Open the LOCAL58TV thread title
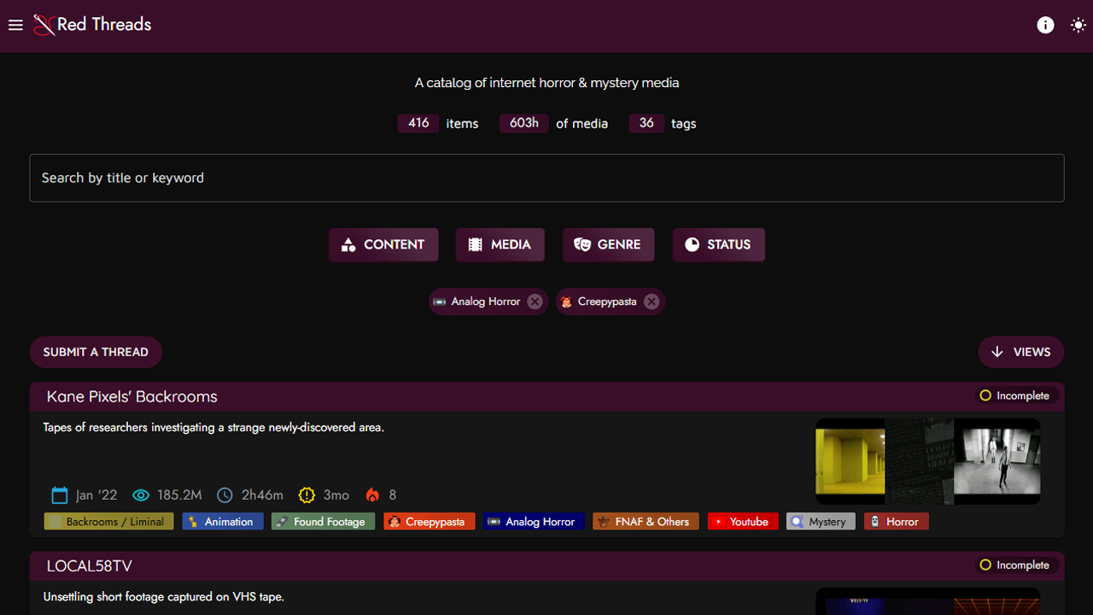1093x615 pixels. [x=90, y=566]
